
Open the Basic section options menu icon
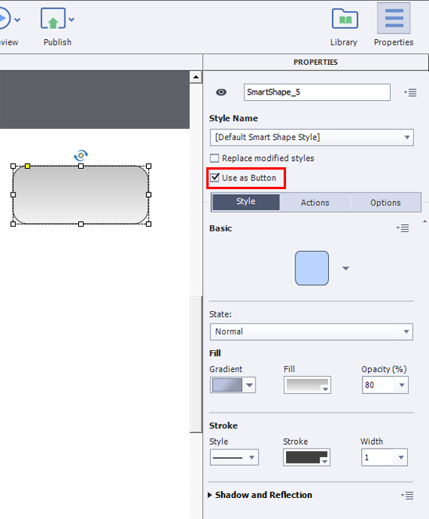tap(403, 228)
